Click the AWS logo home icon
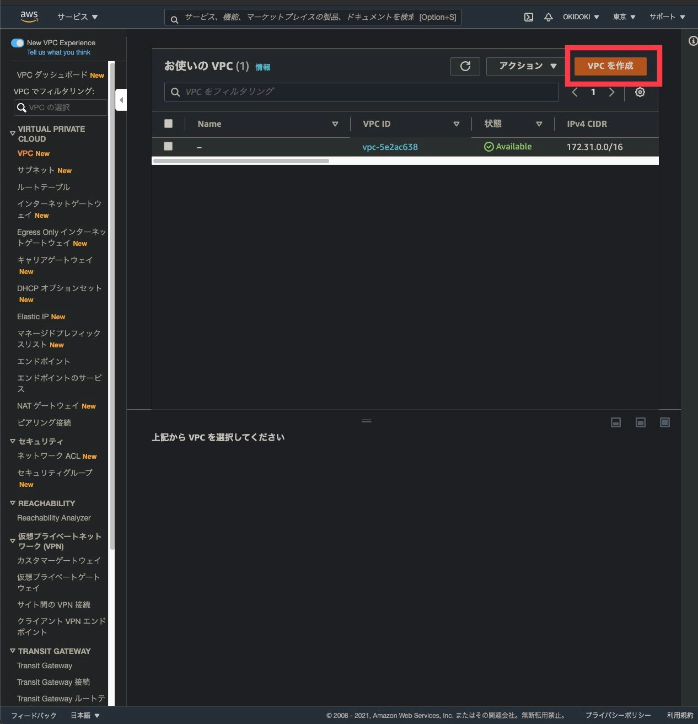This screenshot has width=698, height=724. point(29,17)
